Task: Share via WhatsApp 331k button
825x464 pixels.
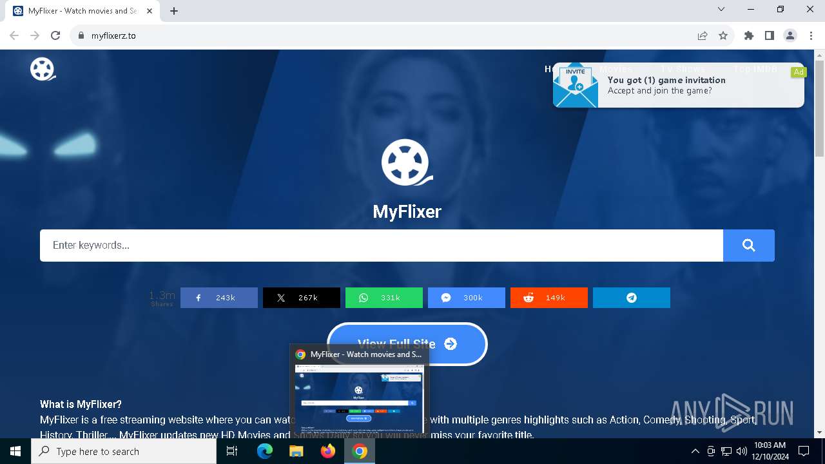Action: tap(384, 298)
